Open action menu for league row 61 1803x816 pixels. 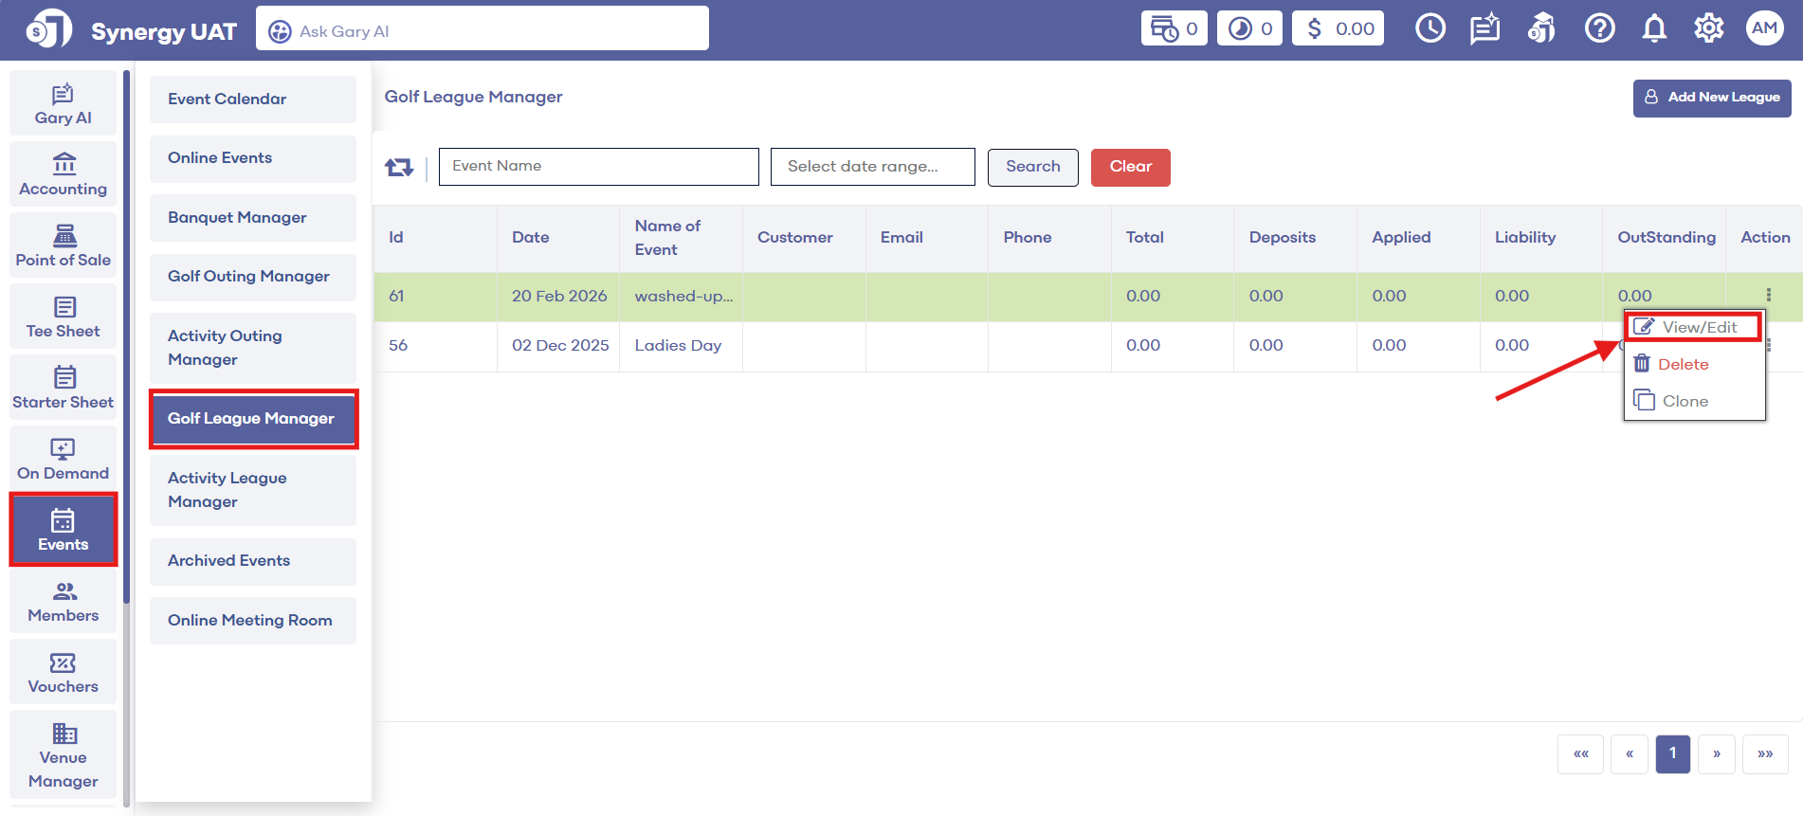click(x=1768, y=296)
